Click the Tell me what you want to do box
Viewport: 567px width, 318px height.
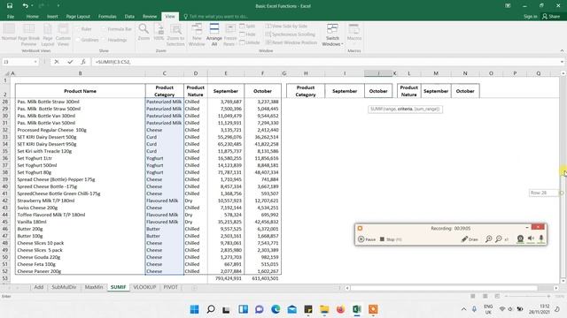(x=216, y=16)
